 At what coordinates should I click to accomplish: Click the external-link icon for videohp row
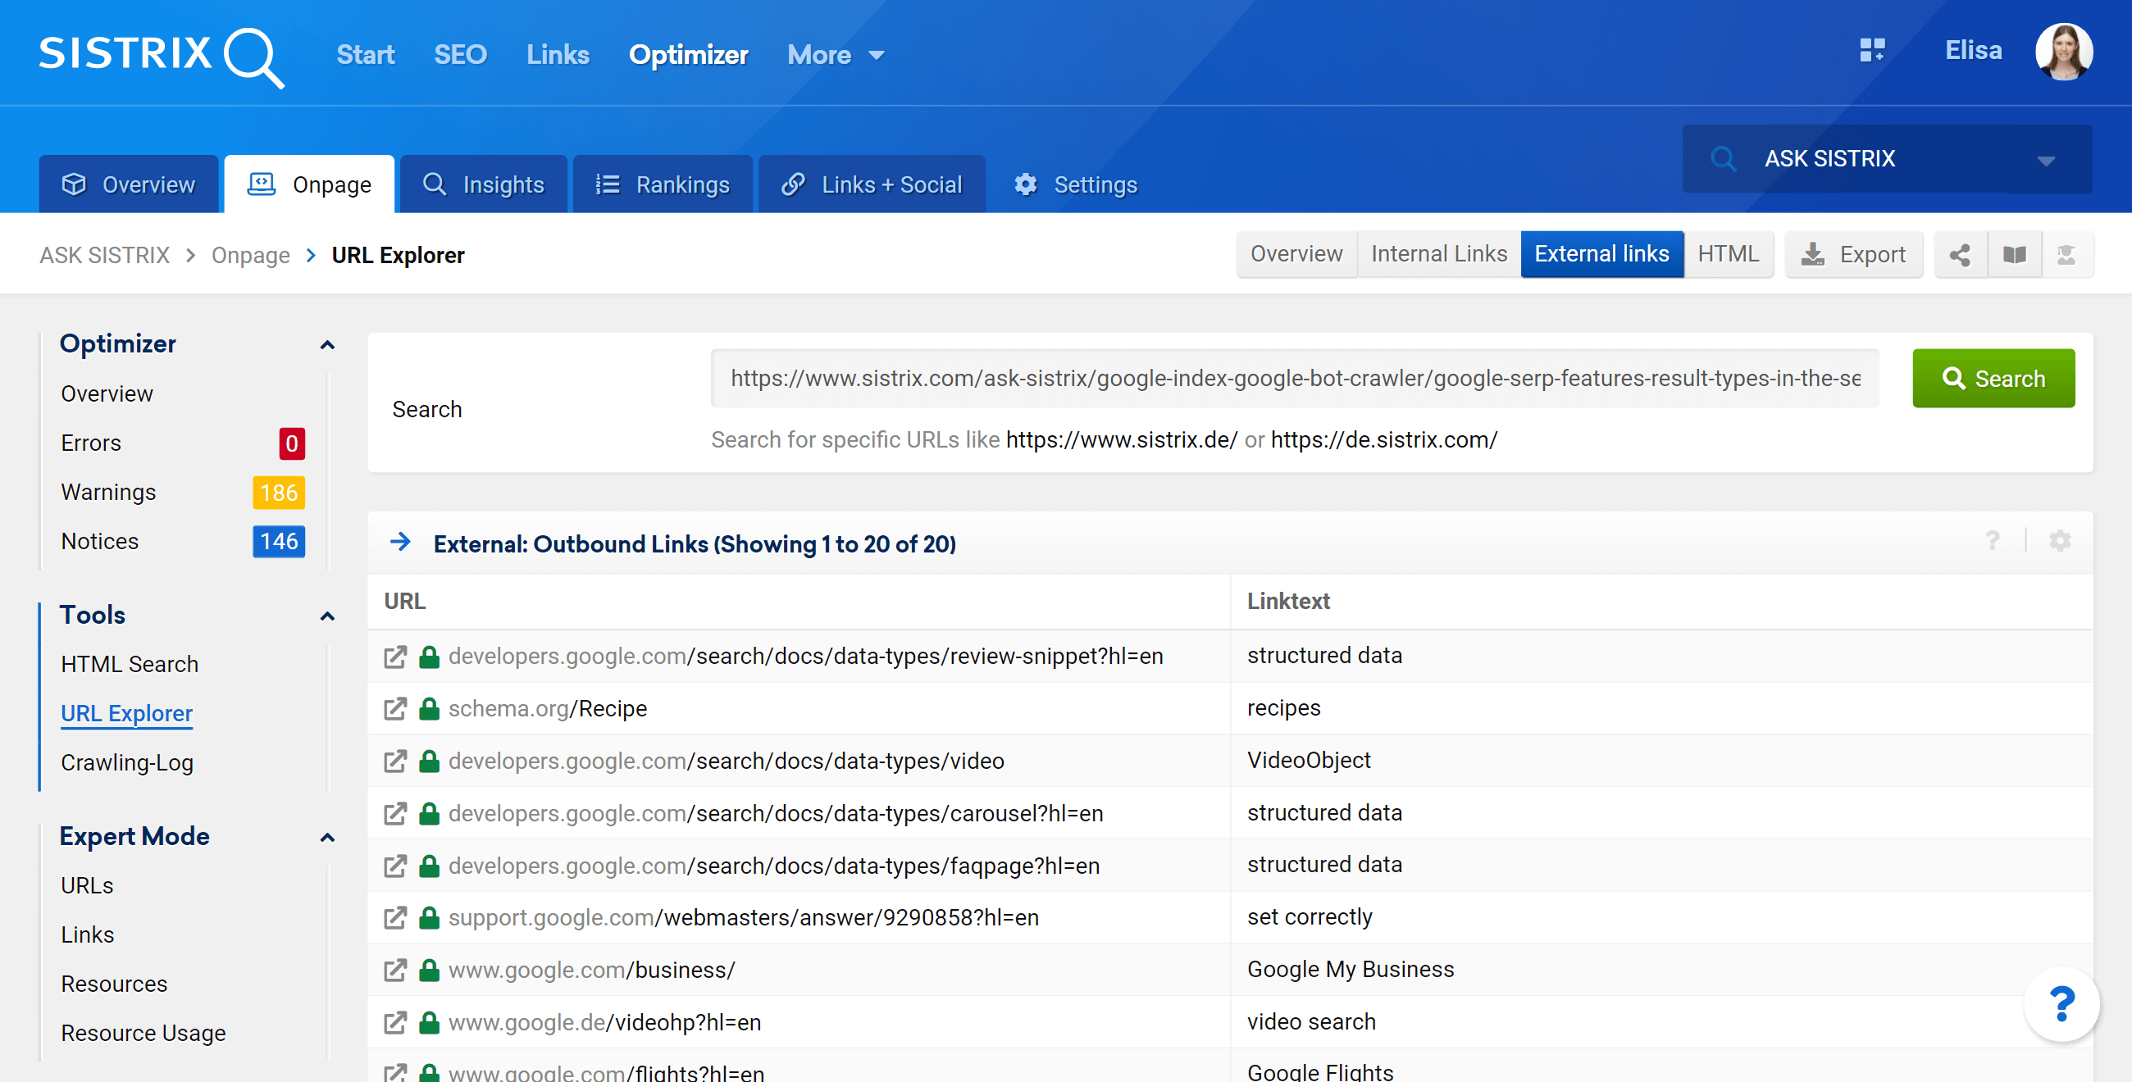point(395,1023)
